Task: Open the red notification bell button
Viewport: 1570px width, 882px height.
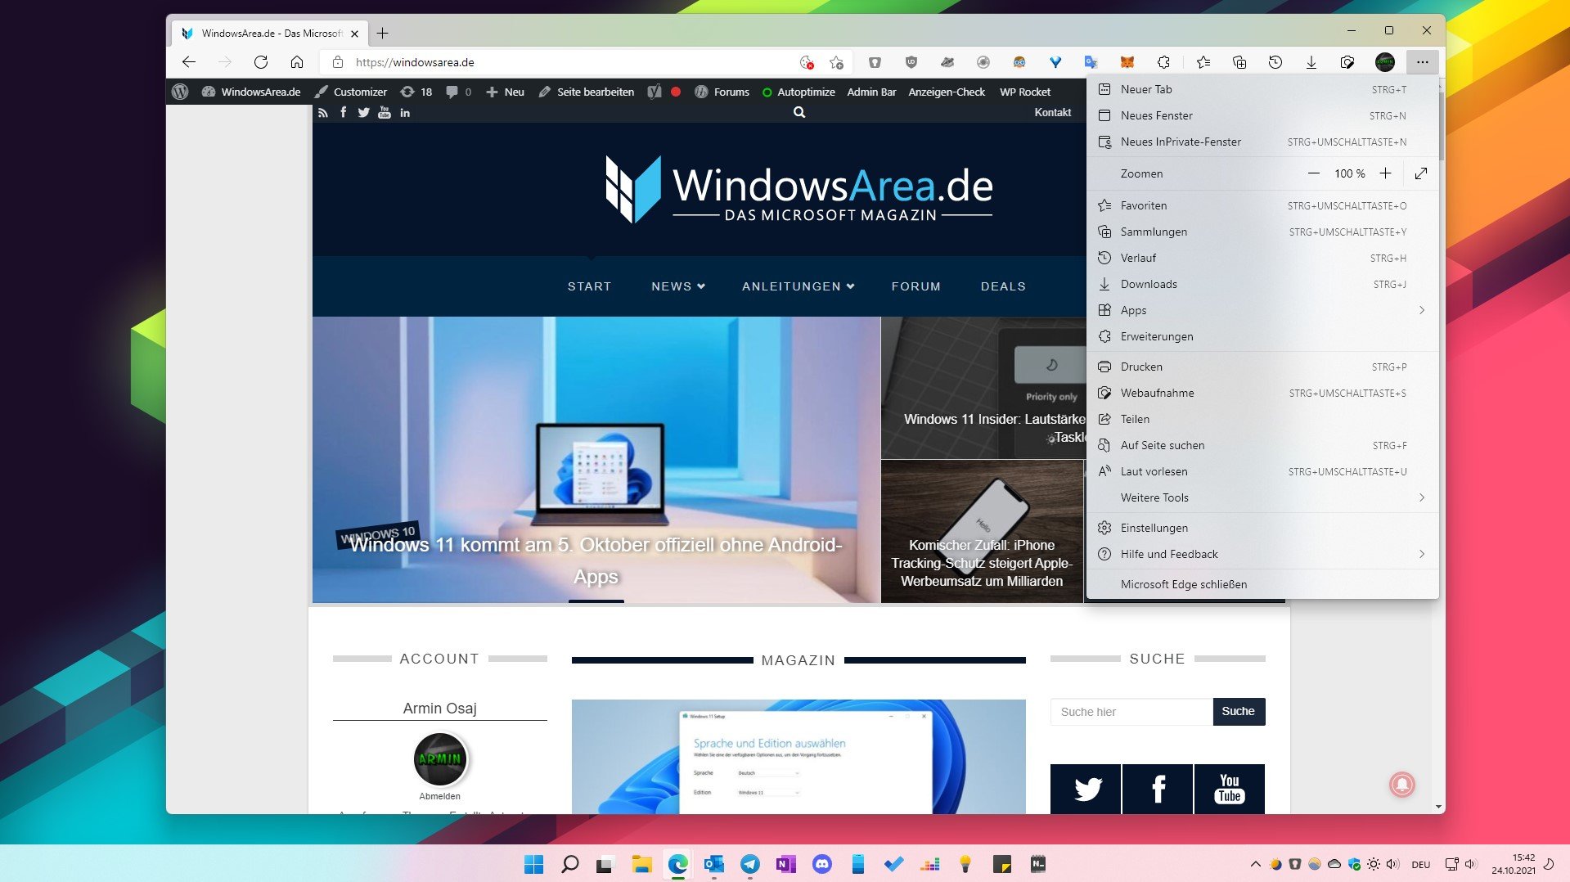Action: pos(1401,785)
